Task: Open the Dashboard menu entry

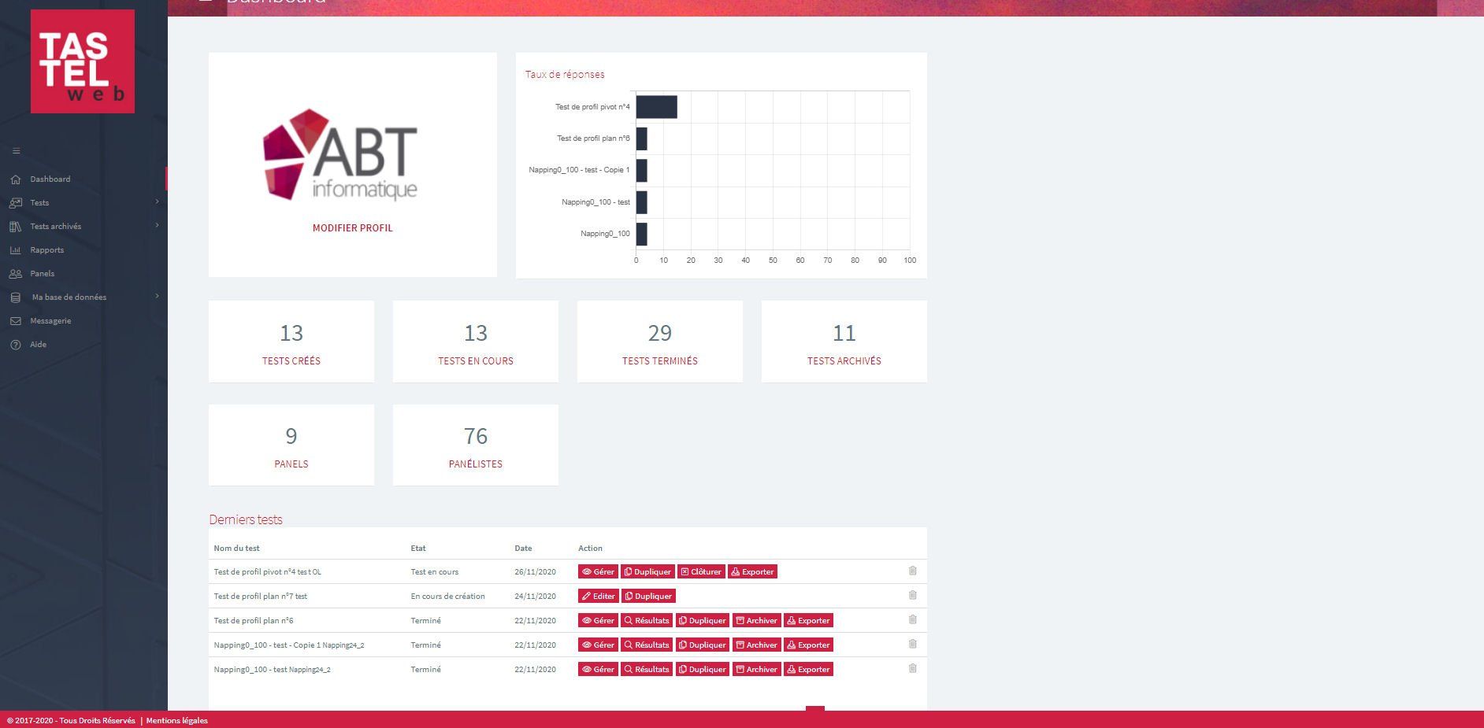Action: point(50,179)
